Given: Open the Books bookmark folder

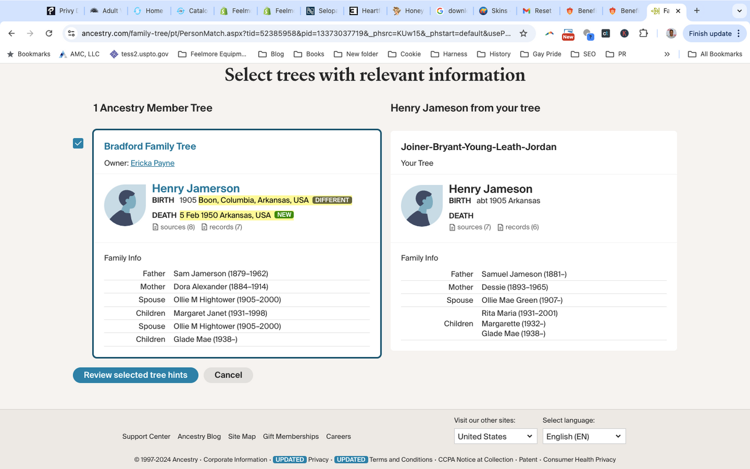Looking at the screenshot, I should pos(309,54).
